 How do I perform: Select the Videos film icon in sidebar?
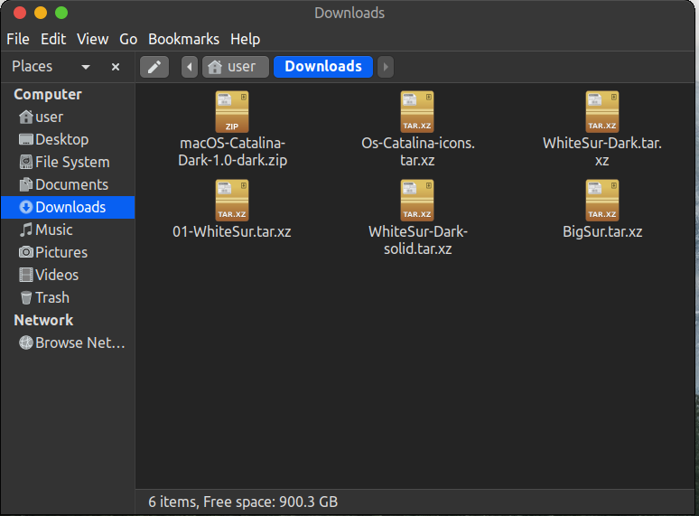click(26, 275)
